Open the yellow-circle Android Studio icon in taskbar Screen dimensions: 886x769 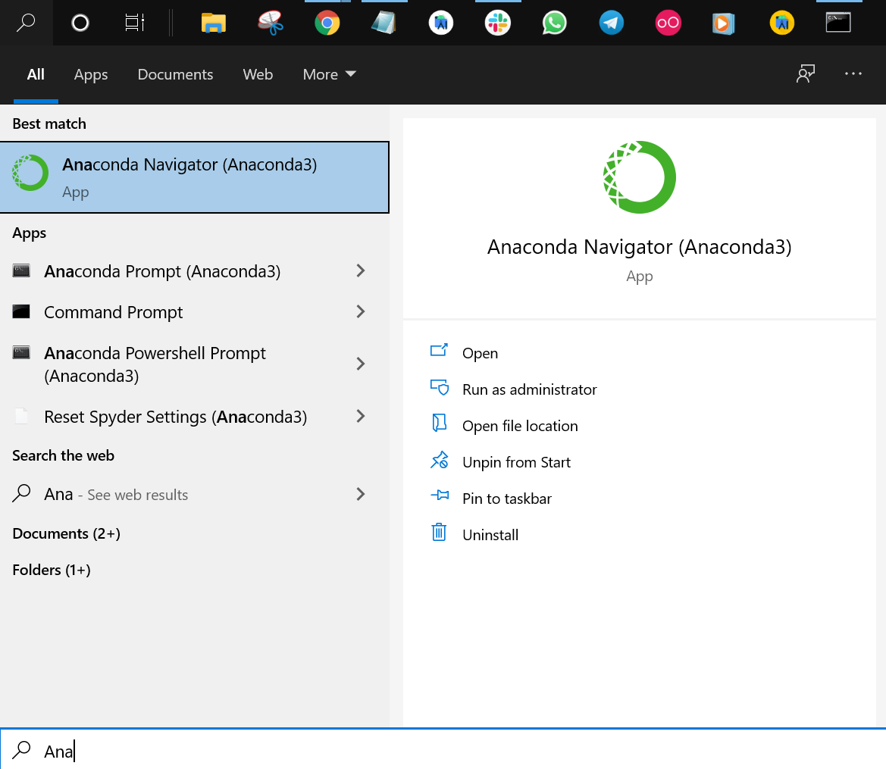click(x=782, y=23)
